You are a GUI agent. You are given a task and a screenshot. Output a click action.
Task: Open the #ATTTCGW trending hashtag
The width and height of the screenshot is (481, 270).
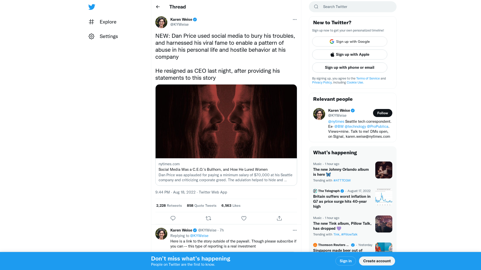point(342,180)
